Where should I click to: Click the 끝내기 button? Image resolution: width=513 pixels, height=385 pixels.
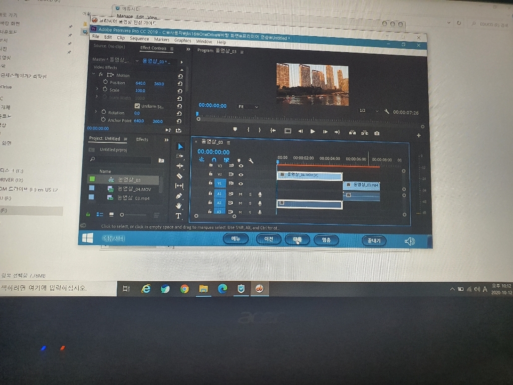(374, 241)
